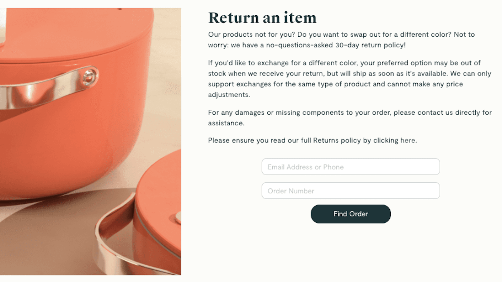Viewport: 502px width, 282px height.
Task: Click the Order Number input field
Action: 350,191
